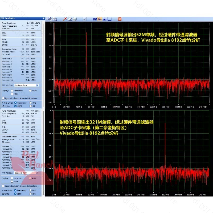Select dBc units in upper panel

pyautogui.click(x=31, y=106)
